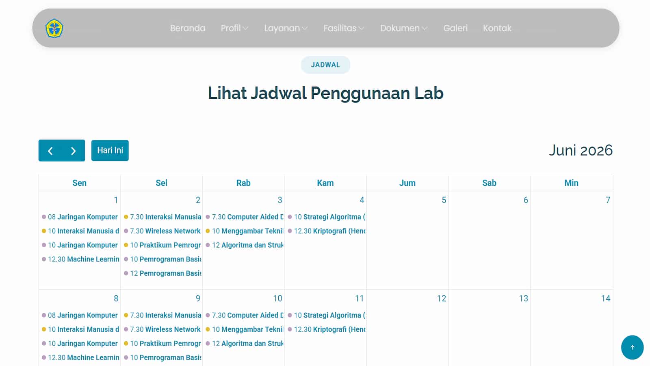Select the Rab column header
Screen dimensions: 650x366
(x=243, y=183)
